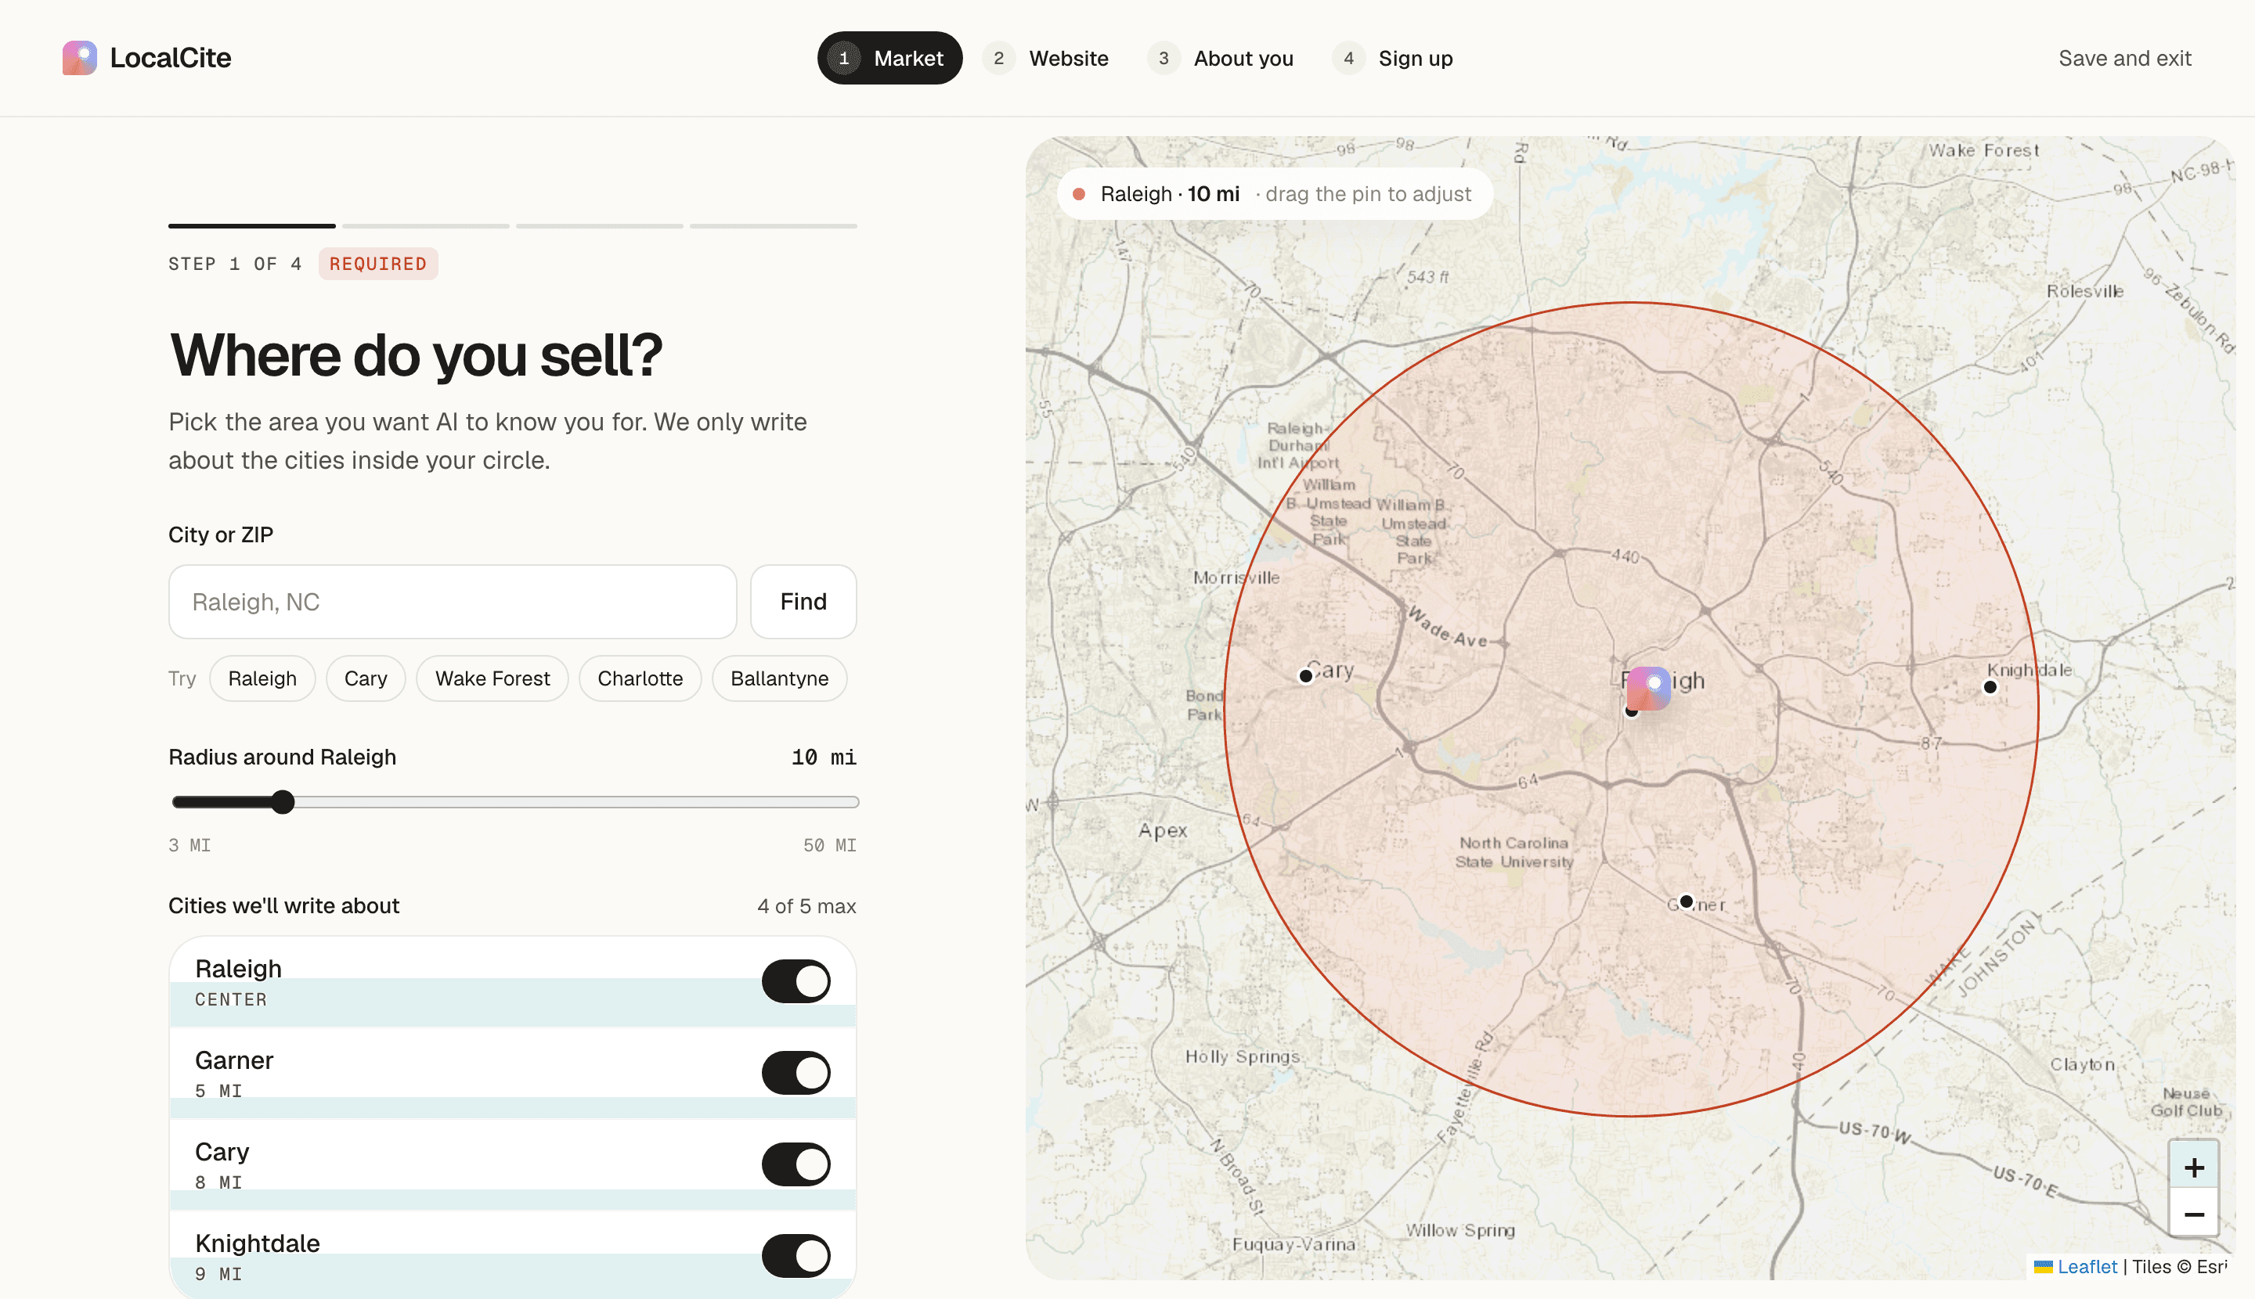Viewport: 2255px width, 1299px height.
Task: Click the radius slider handle
Action: click(282, 801)
